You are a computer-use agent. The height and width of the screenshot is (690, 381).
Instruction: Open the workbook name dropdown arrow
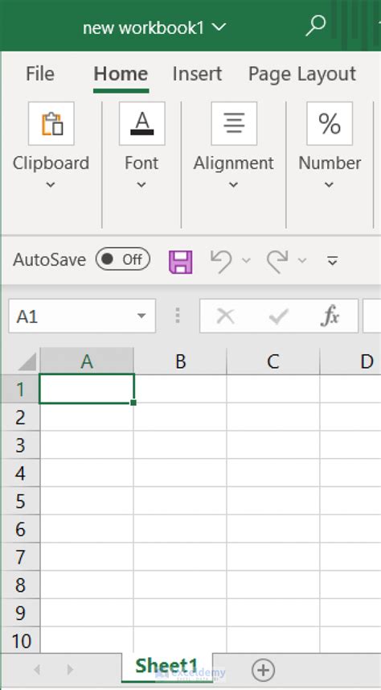coord(219,27)
